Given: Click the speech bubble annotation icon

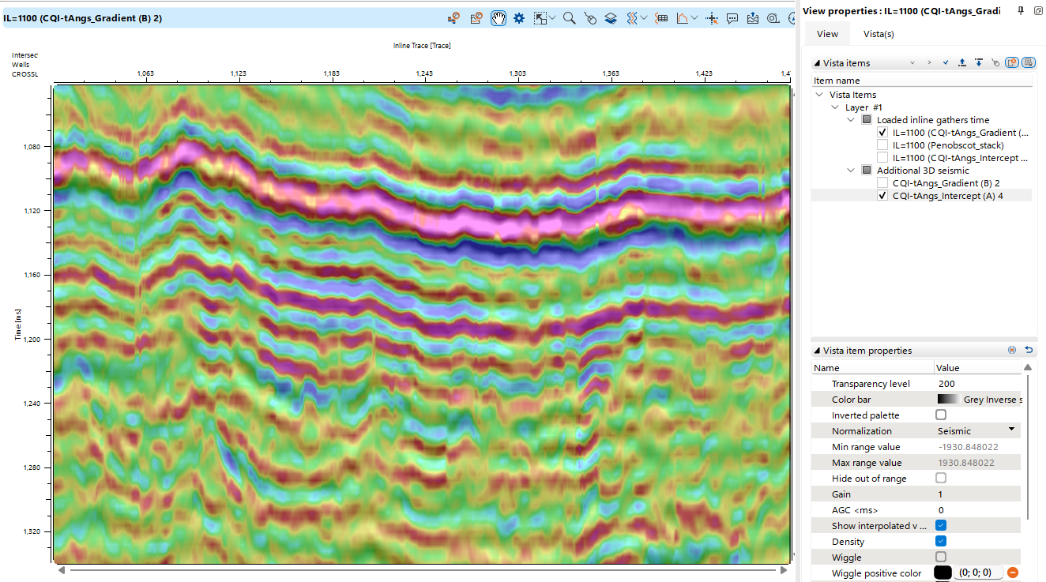Looking at the screenshot, I should click(732, 18).
